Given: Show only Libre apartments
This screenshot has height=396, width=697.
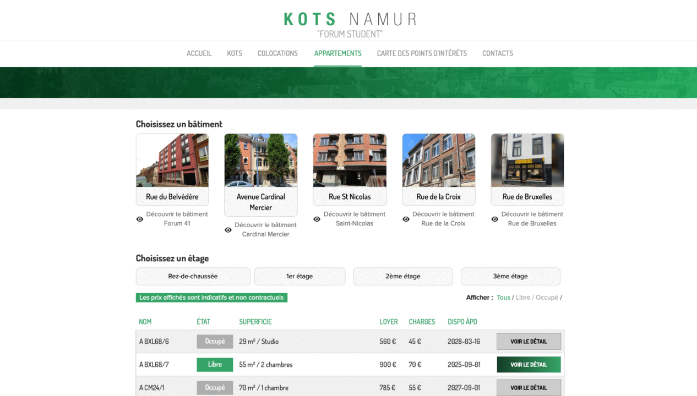Looking at the screenshot, I should [523, 298].
